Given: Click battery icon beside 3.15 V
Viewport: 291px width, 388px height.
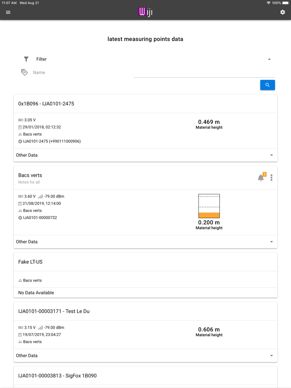Looking at the screenshot, I should (x=20, y=328).
